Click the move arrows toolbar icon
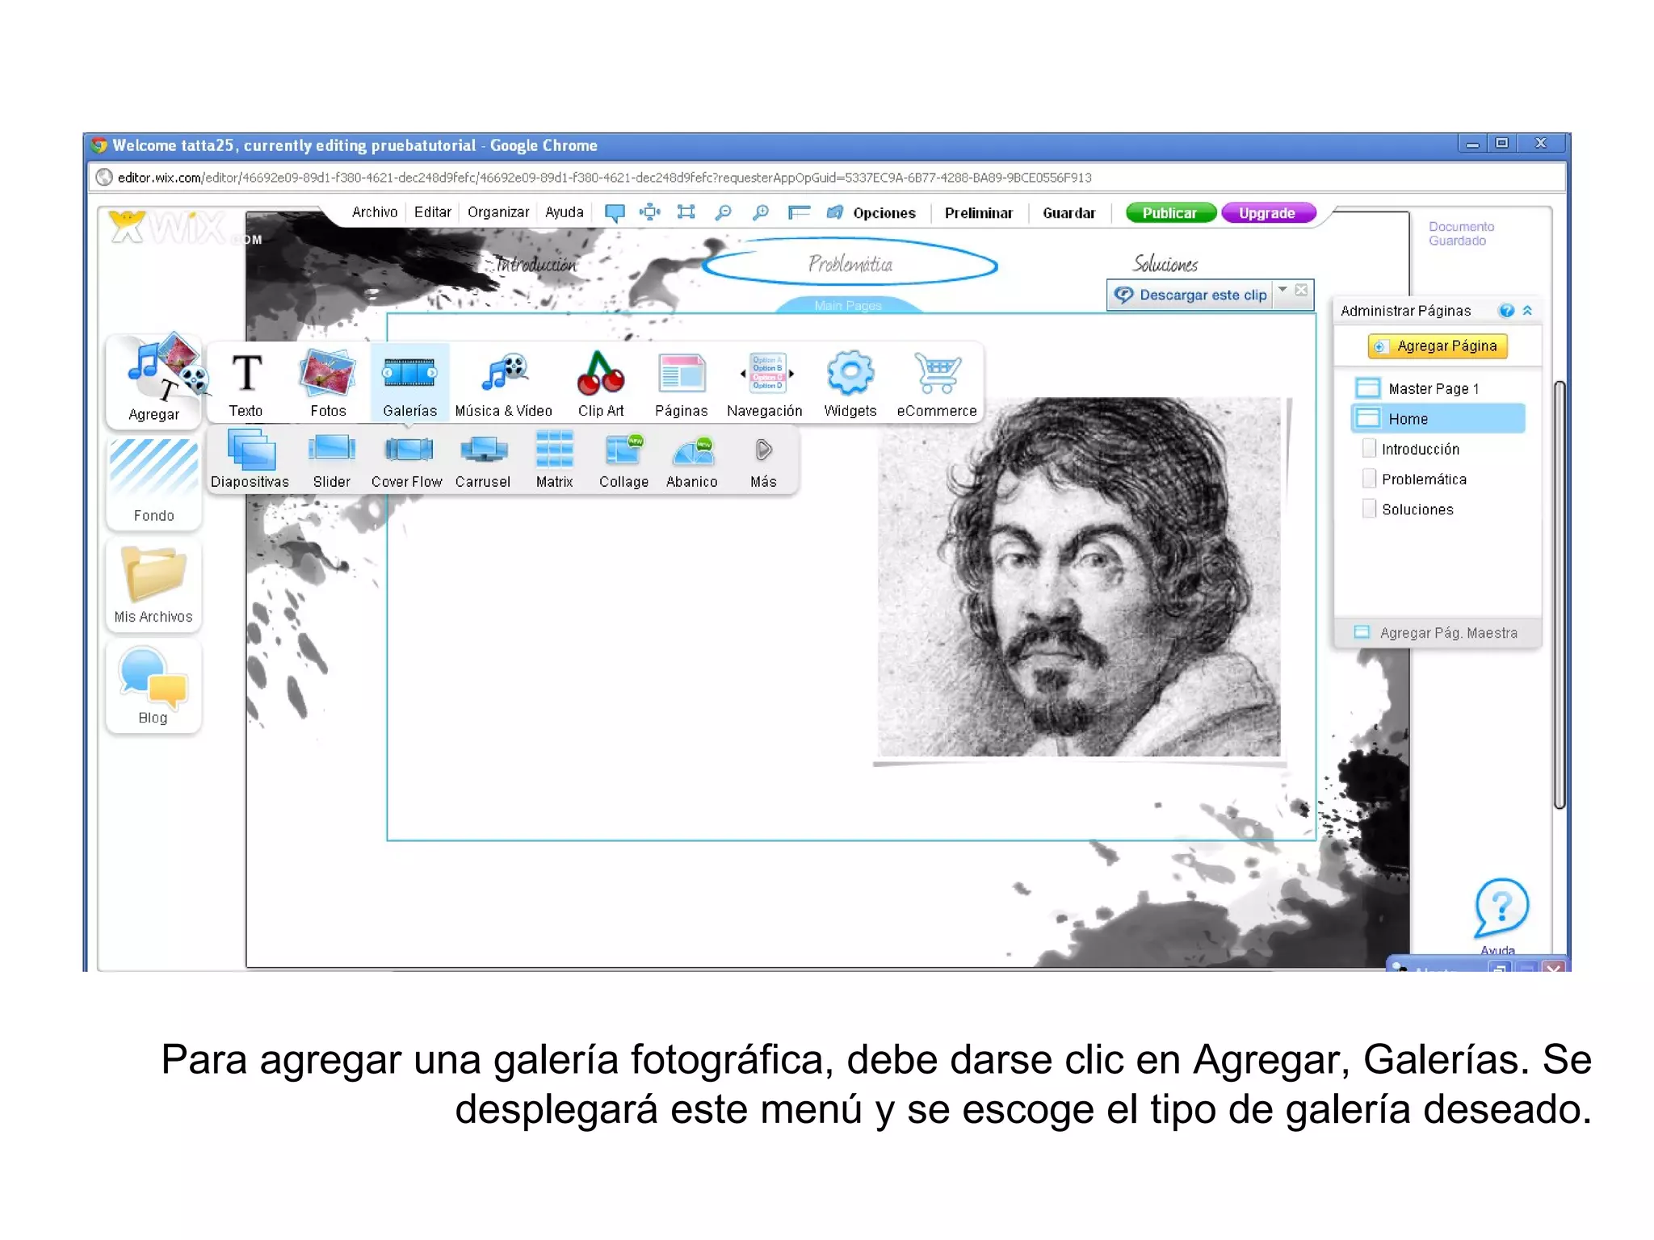1654x1240 pixels. [x=650, y=212]
